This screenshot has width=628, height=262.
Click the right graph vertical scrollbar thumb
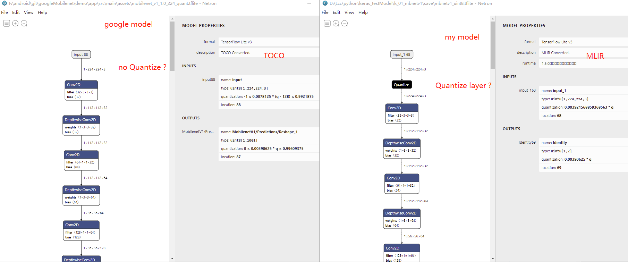click(x=493, y=45)
